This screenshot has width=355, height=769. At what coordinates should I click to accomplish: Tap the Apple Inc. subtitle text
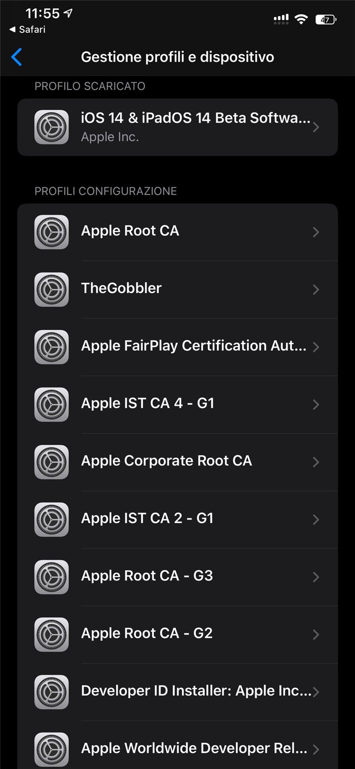tap(110, 137)
